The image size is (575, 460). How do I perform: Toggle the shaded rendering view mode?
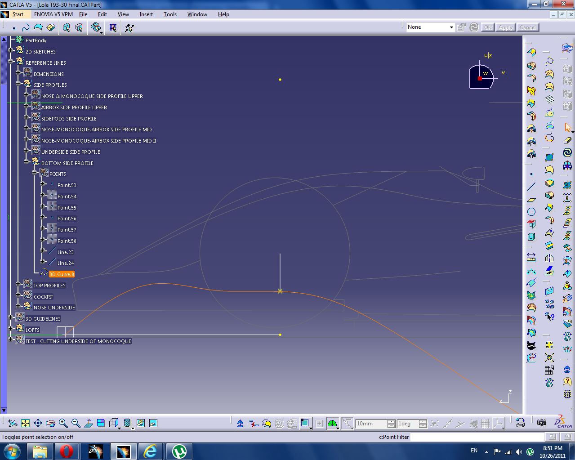(x=127, y=423)
